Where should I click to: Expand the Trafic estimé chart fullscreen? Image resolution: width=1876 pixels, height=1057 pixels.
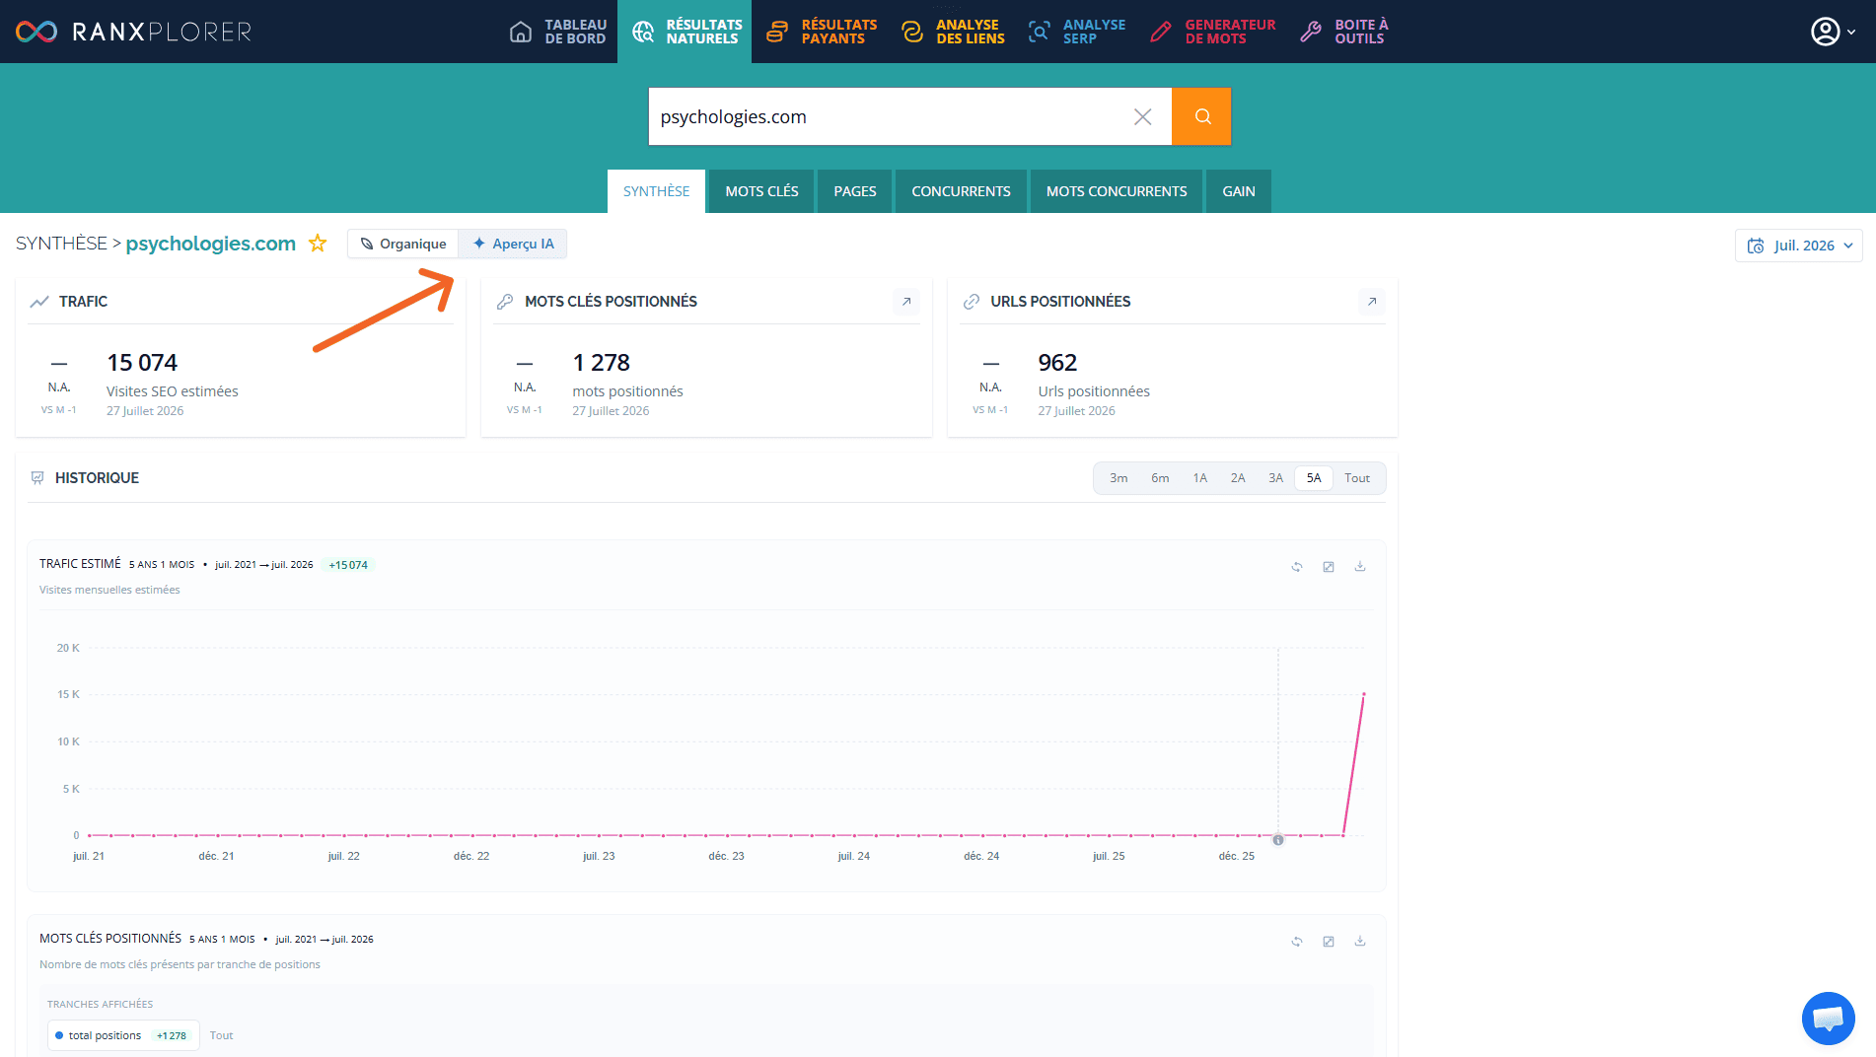1329,567
